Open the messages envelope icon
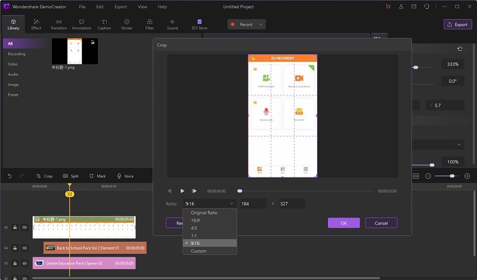 point(414,7)
